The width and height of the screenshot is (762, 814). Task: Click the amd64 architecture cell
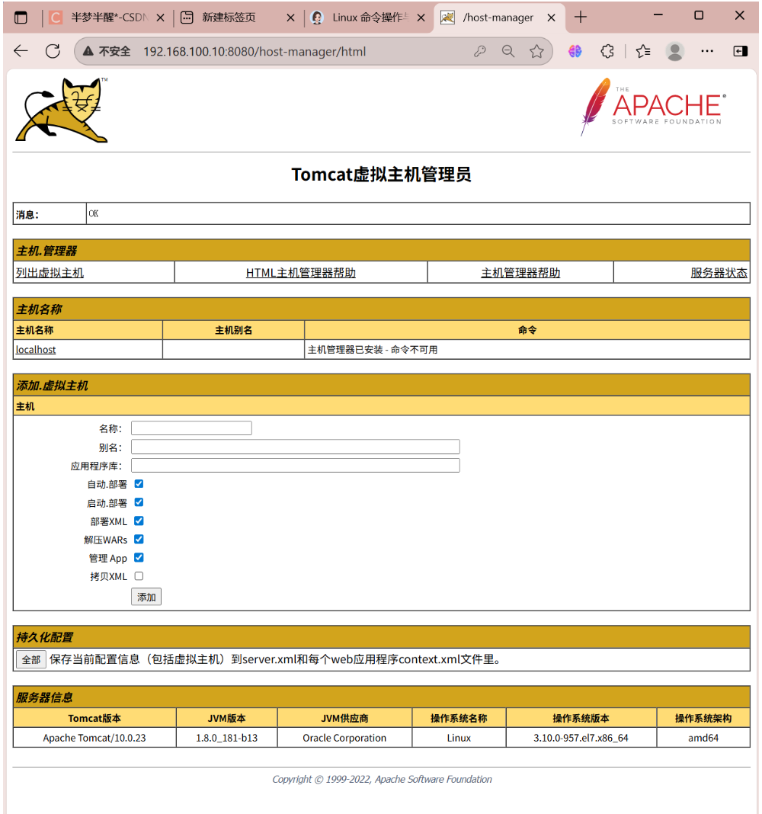[703, 738]
